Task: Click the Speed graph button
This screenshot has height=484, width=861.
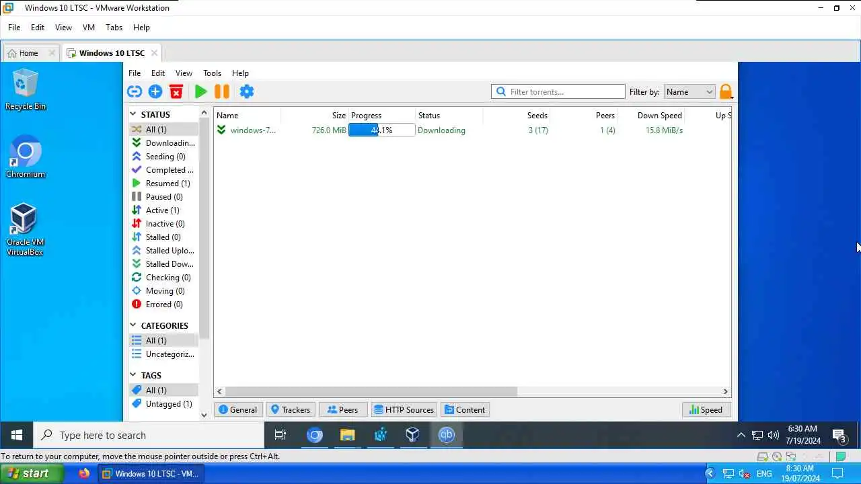Action: (706, 409)
